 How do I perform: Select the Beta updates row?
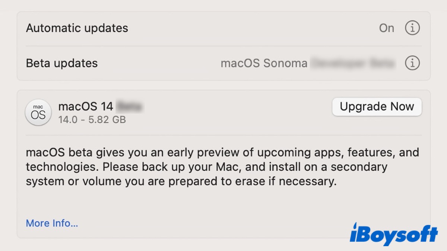point(61,63)
